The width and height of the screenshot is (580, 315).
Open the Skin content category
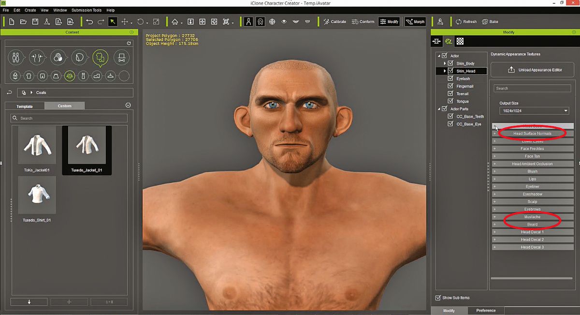(58, 57)
